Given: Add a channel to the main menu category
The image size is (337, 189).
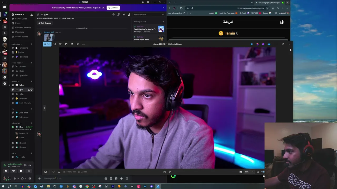Looking at the screenshot, I should 31,44.
